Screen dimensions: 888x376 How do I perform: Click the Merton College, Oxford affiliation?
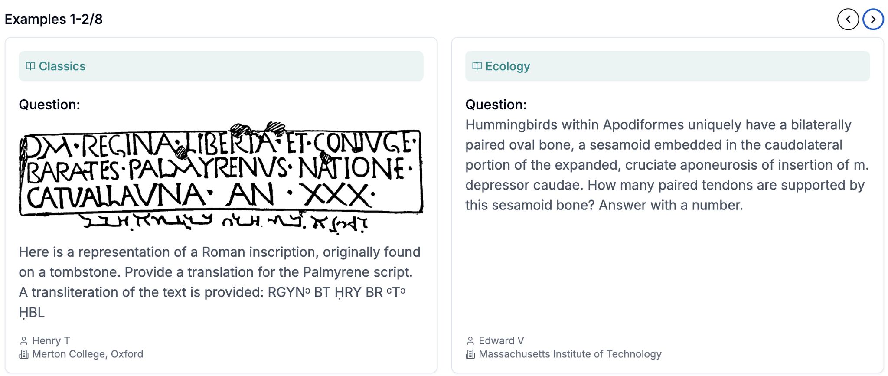88,354
